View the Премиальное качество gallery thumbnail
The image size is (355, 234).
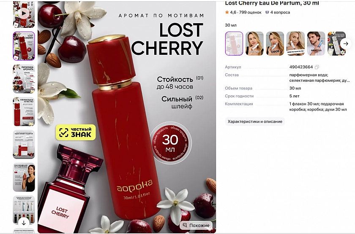24,112
